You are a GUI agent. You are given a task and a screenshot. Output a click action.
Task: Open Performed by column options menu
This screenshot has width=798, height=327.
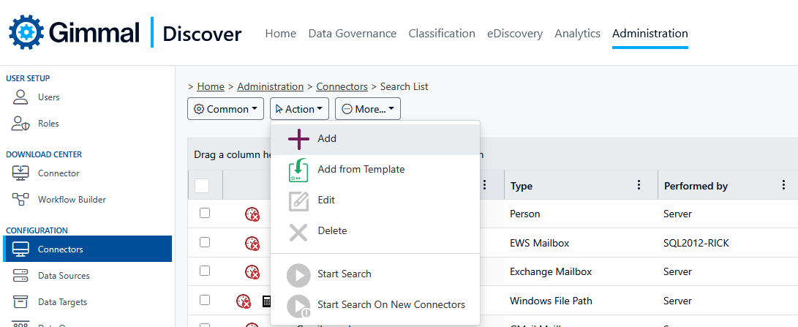(784, 186)
